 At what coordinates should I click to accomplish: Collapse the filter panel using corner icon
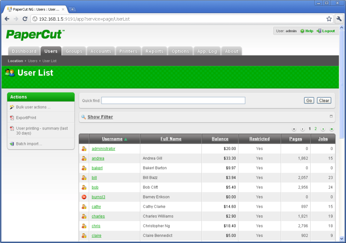331,116
